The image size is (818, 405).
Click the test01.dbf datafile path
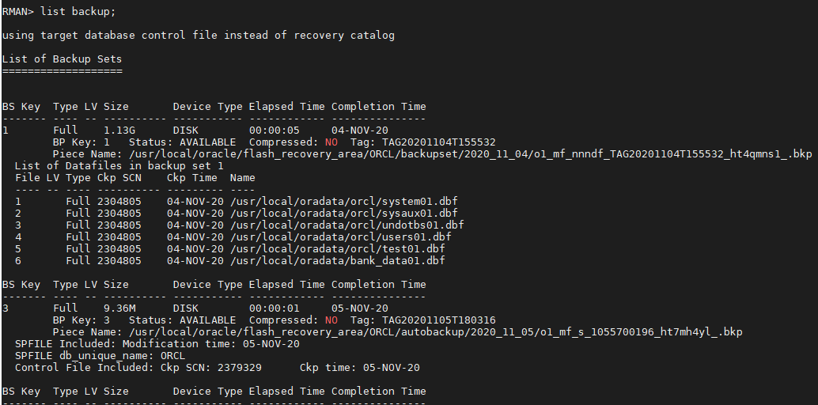click(x=337, y=248)
